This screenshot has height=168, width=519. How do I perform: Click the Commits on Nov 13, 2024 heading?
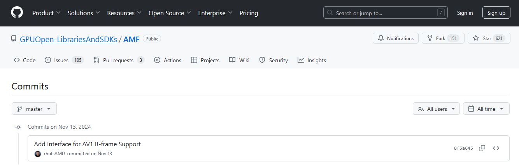59,127
